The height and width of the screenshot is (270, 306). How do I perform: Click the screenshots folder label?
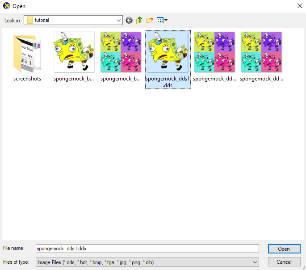click(x=27, y=79)
